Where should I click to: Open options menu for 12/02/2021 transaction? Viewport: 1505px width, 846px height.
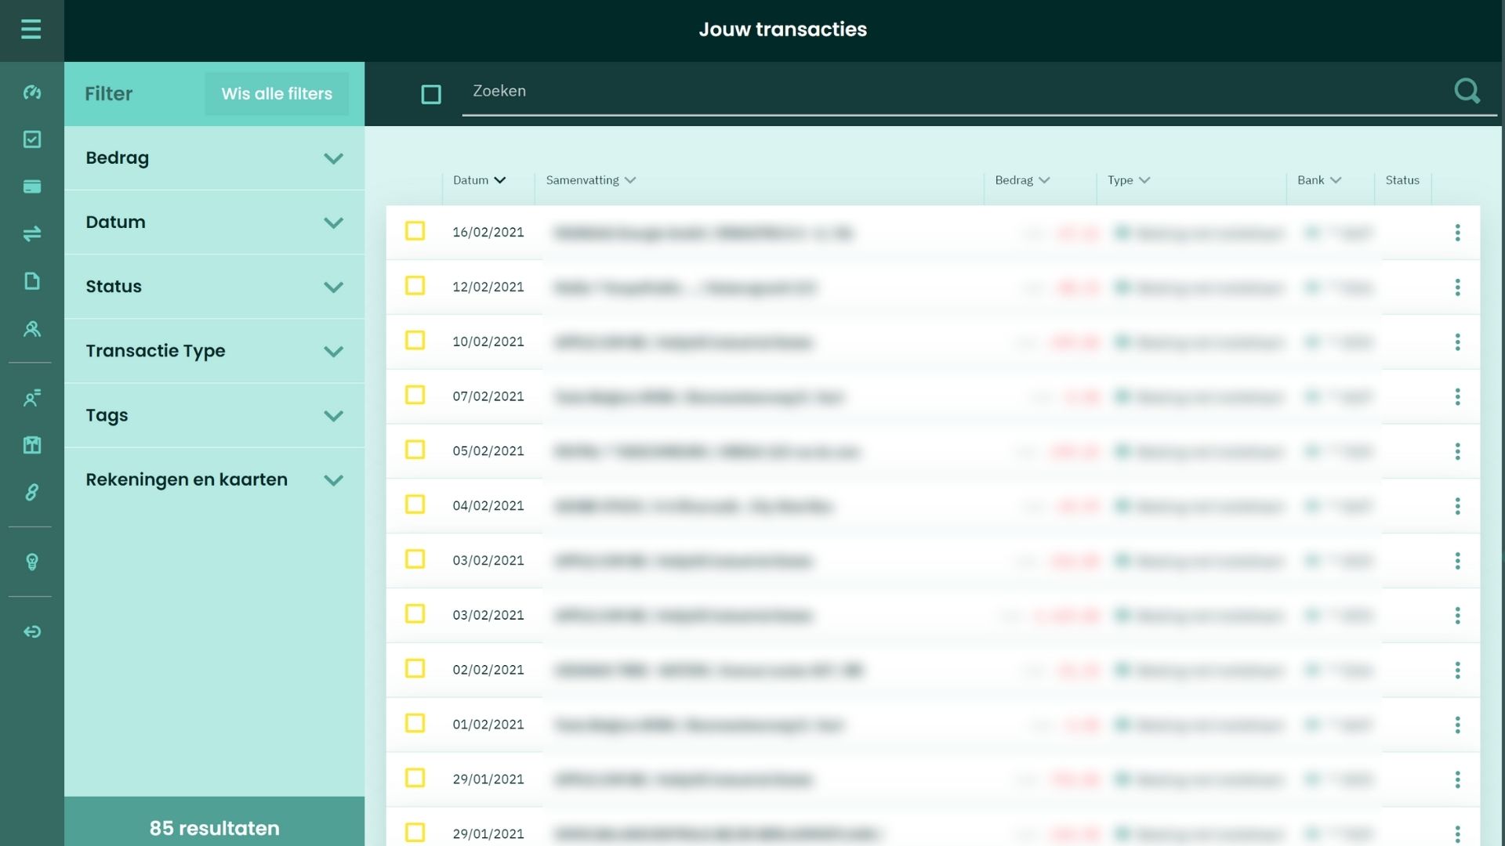[1457, 287]
